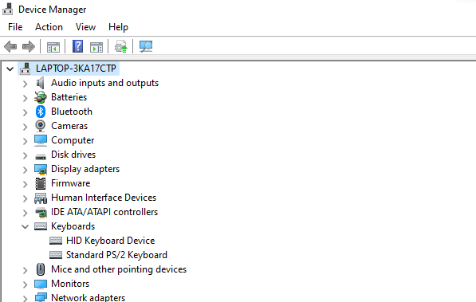The height and width of the screenshot is (302, 476).
Task: Click the Human Interface Devices icon
Action: [41, 198]
